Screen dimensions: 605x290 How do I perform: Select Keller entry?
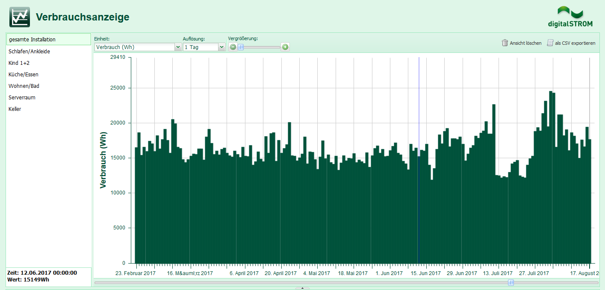pyautogui.click(x=49, y=109)
